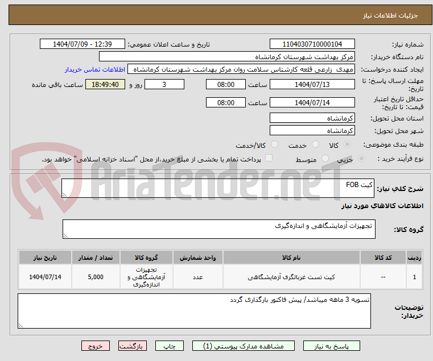This screenshot has height=361, width=433.
Task: Click the تجهیزات آزمایشگاهی و اندازه‌گیری table cell
Action: tap(146, 277)
